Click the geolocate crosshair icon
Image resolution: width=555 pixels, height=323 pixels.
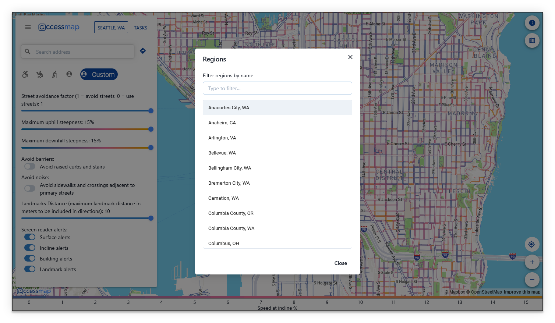click(x=532, y=244)
